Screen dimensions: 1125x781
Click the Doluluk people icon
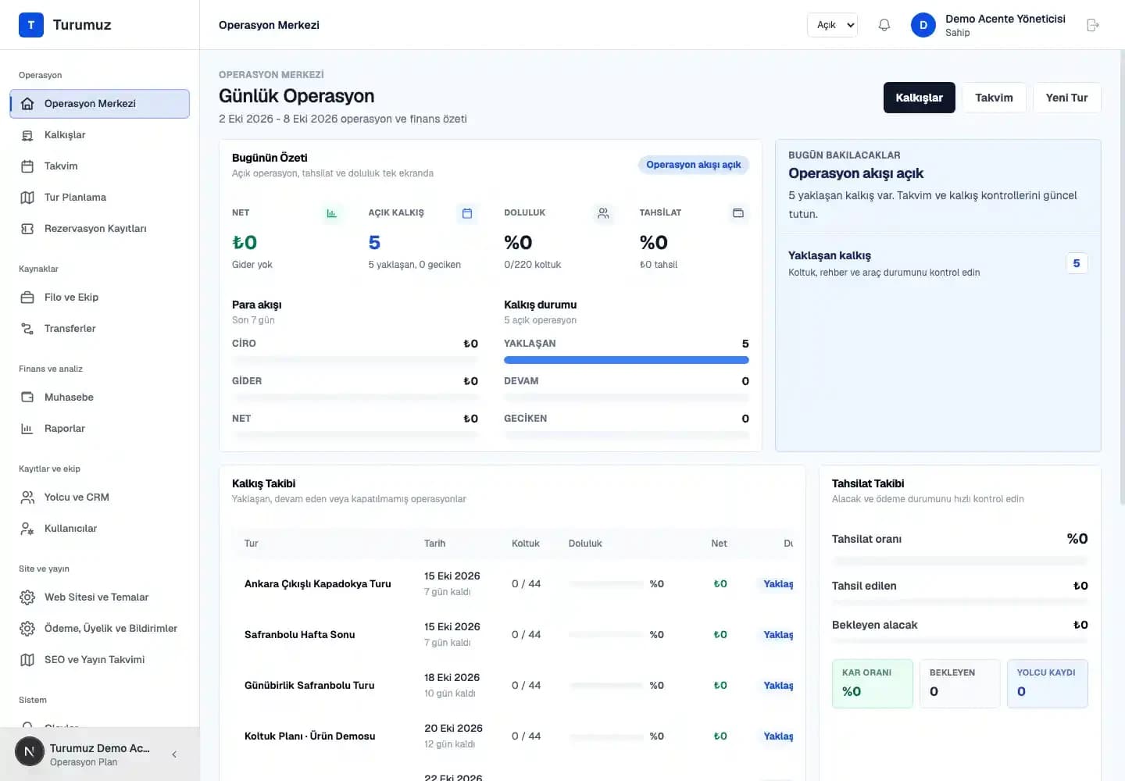tap(603, 213)
